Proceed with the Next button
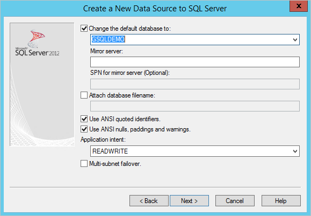 pos(189,201)
